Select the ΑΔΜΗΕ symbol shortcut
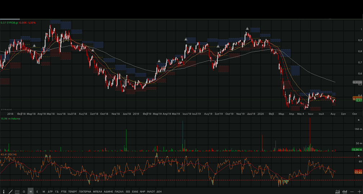The image size is (363, 194). [x=108, y=191]
